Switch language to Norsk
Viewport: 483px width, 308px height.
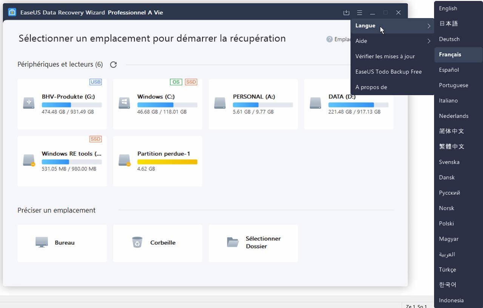point(458,208)
